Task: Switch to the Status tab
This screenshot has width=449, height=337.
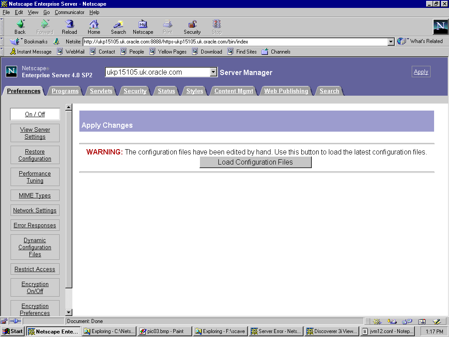Action: (166, 91)
